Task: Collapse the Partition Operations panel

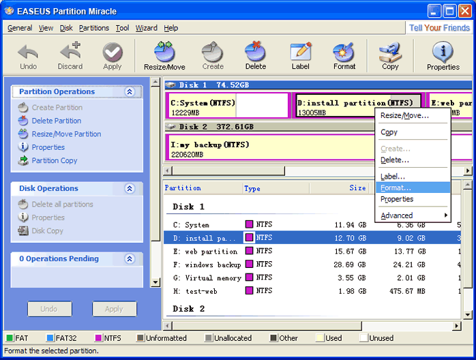Action: coord(130,92)
